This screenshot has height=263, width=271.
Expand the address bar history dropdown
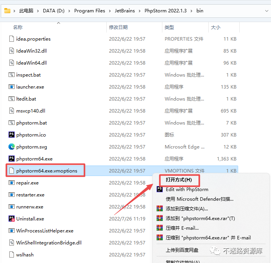[266, 11]
